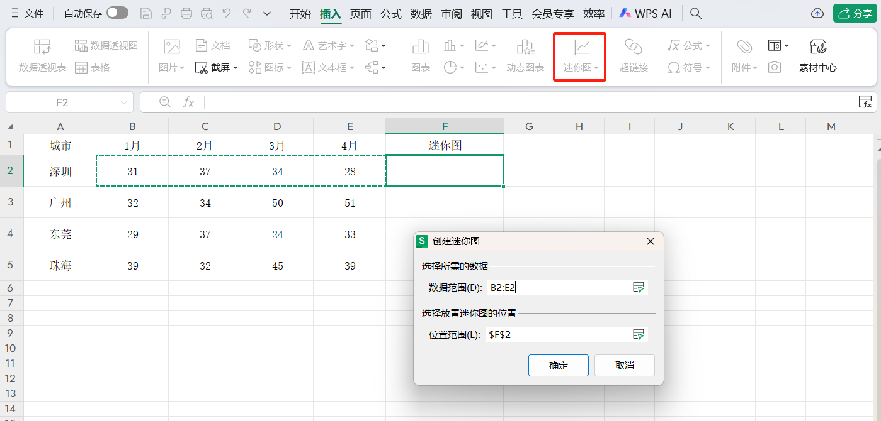Insert a 动态图表 dynamic chart

point(525,55)
